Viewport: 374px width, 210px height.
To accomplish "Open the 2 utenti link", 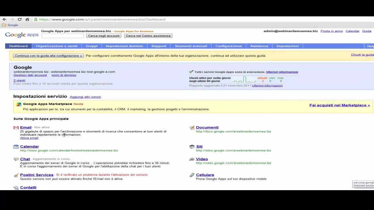I will coord(19,80).
